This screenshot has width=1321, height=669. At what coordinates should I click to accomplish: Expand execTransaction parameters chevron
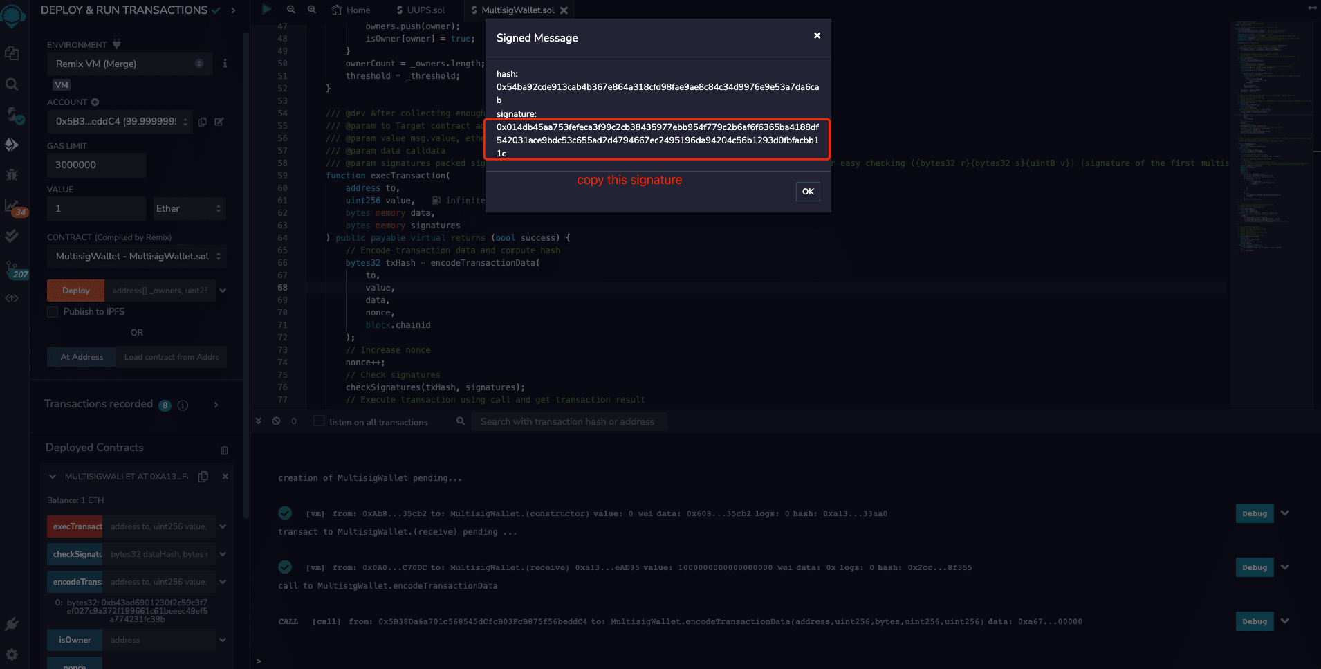click(223, 526)
